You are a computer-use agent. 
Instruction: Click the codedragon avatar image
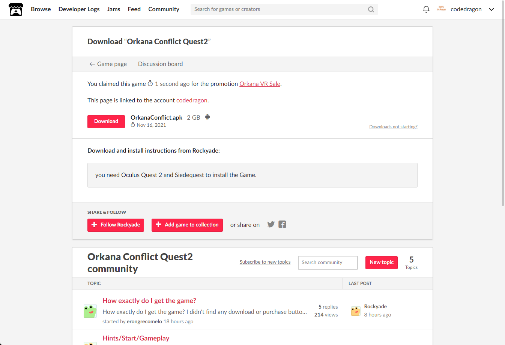[x=441, y=9]
